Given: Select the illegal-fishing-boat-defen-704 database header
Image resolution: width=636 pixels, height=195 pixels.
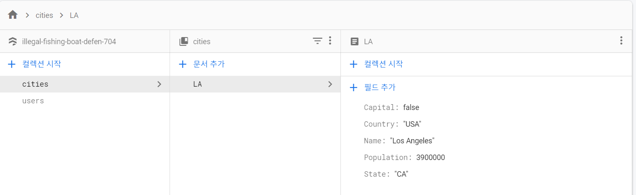Looking at the screenshot, I should coord(69,41).
